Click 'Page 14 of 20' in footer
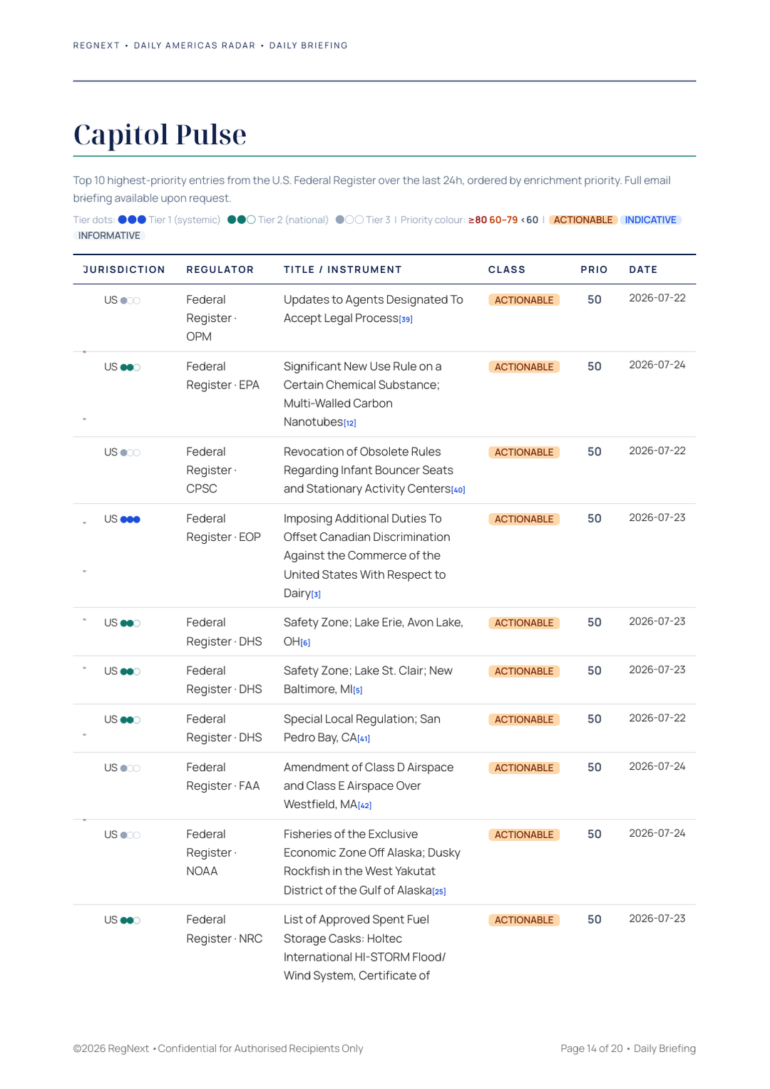Image resolution: width=770 pixels, height=1089 pixels. pos(592,1048)
